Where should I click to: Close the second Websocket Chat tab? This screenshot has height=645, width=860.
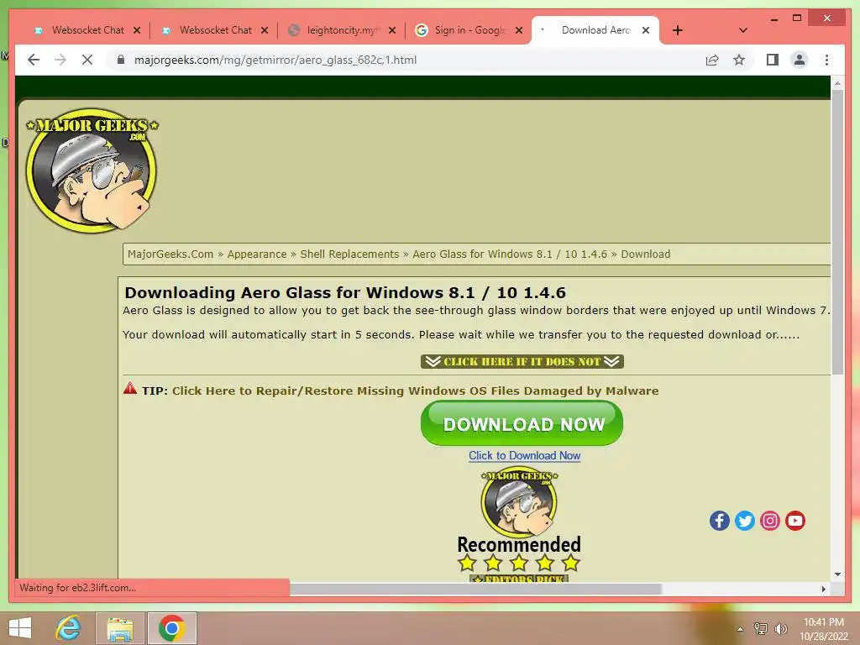265,30
